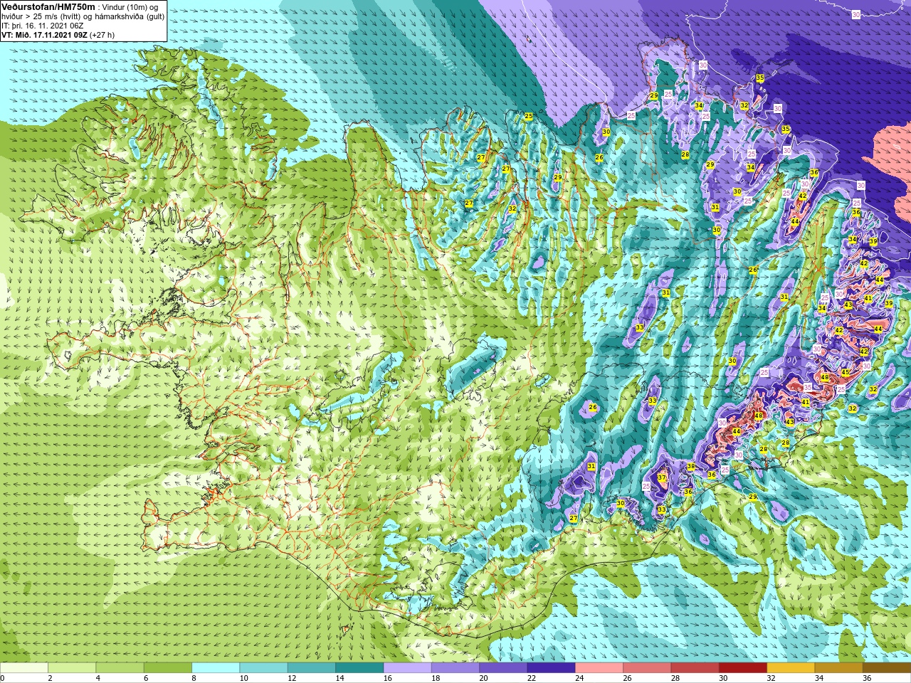Select the 20–22 m/s violet legend swatch
Image resolution: width=911 pixels, height=683 pixels.
pyautogui.click(x=503, y=667)
